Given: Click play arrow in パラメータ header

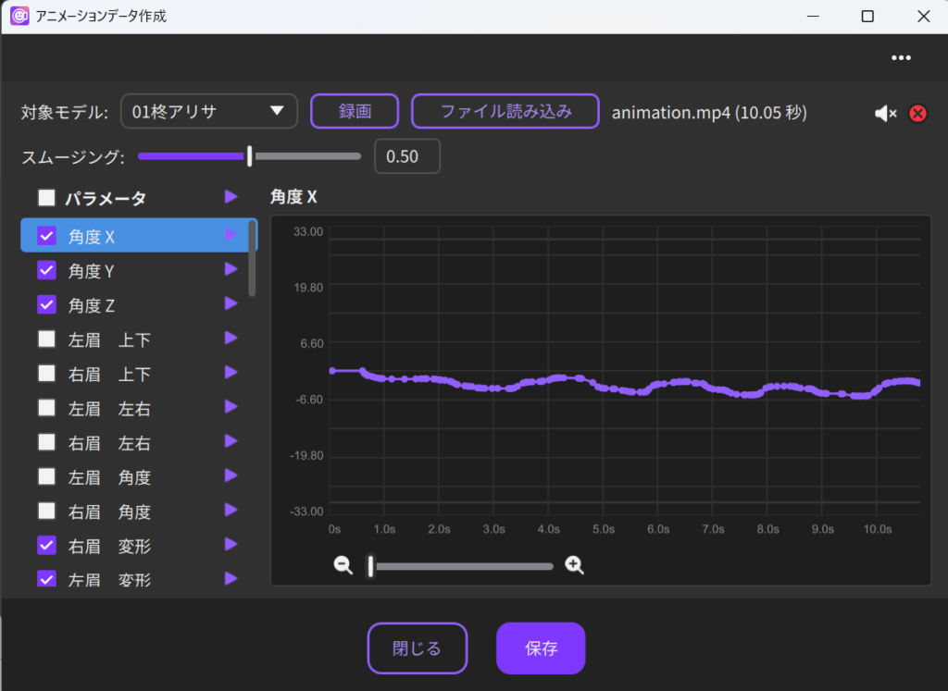Looking at the screenshot, I should coord(231,197).
